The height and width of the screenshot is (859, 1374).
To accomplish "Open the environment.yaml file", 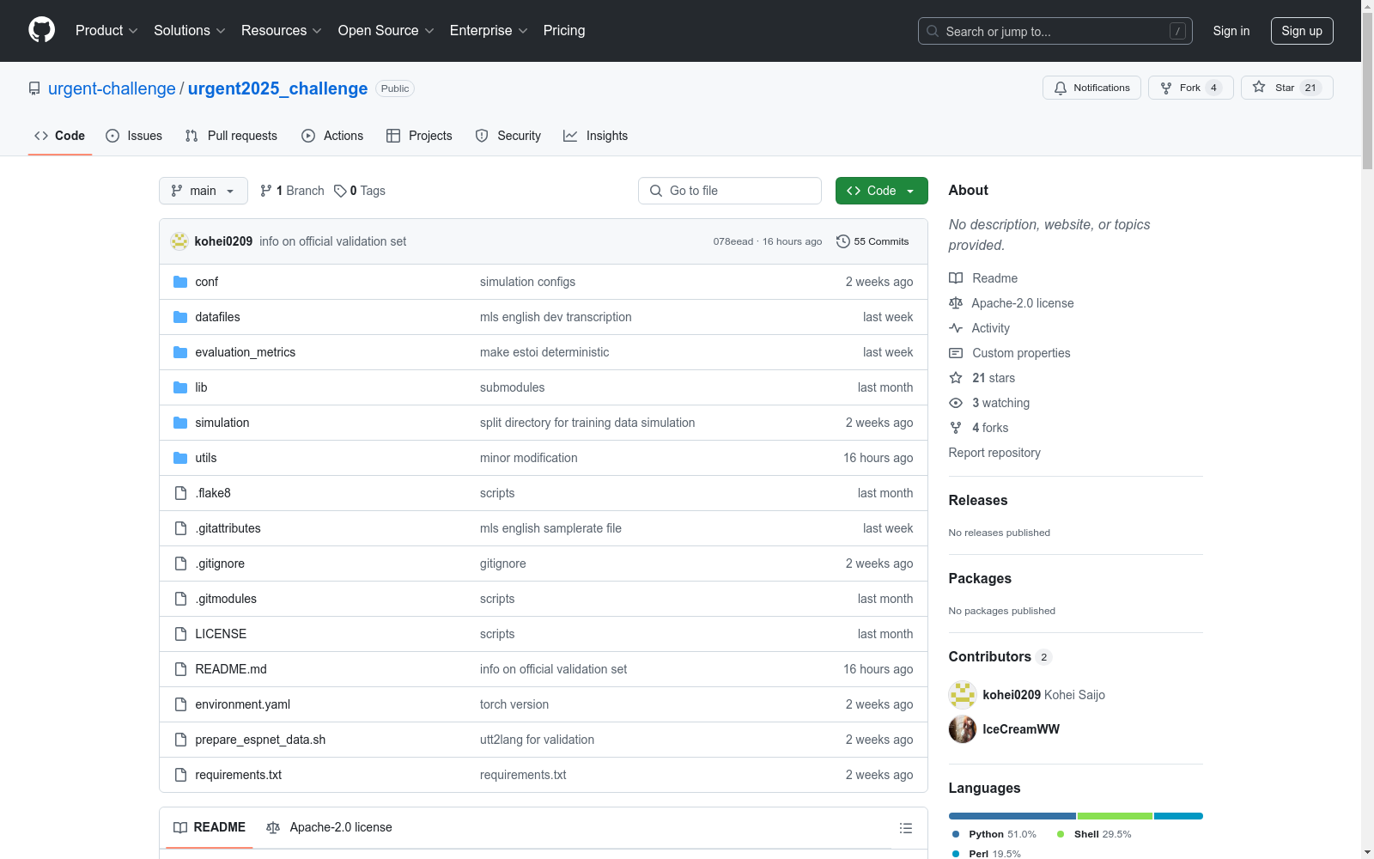I will click(x=243, y=704).
